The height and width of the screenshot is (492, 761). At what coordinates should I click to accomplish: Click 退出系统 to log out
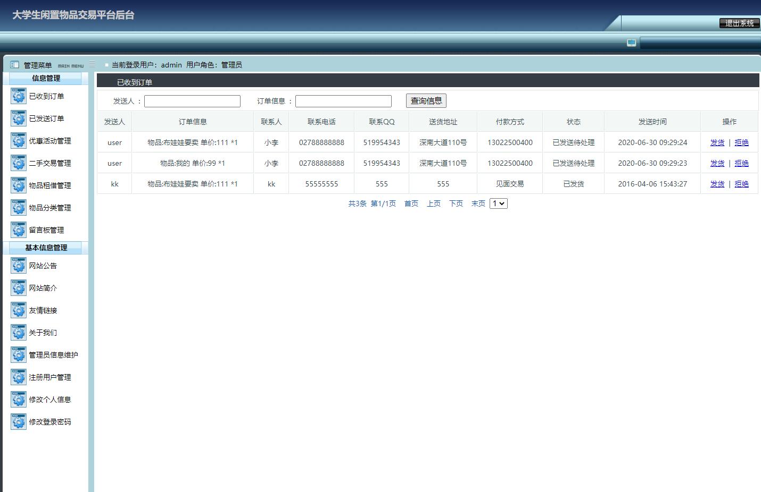tap(739, 23)
